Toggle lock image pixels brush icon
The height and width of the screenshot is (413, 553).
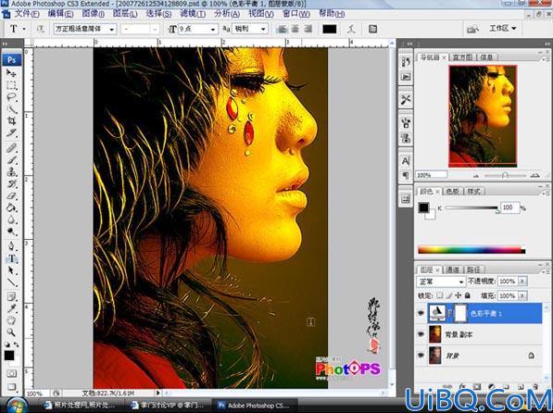(449, 295)
